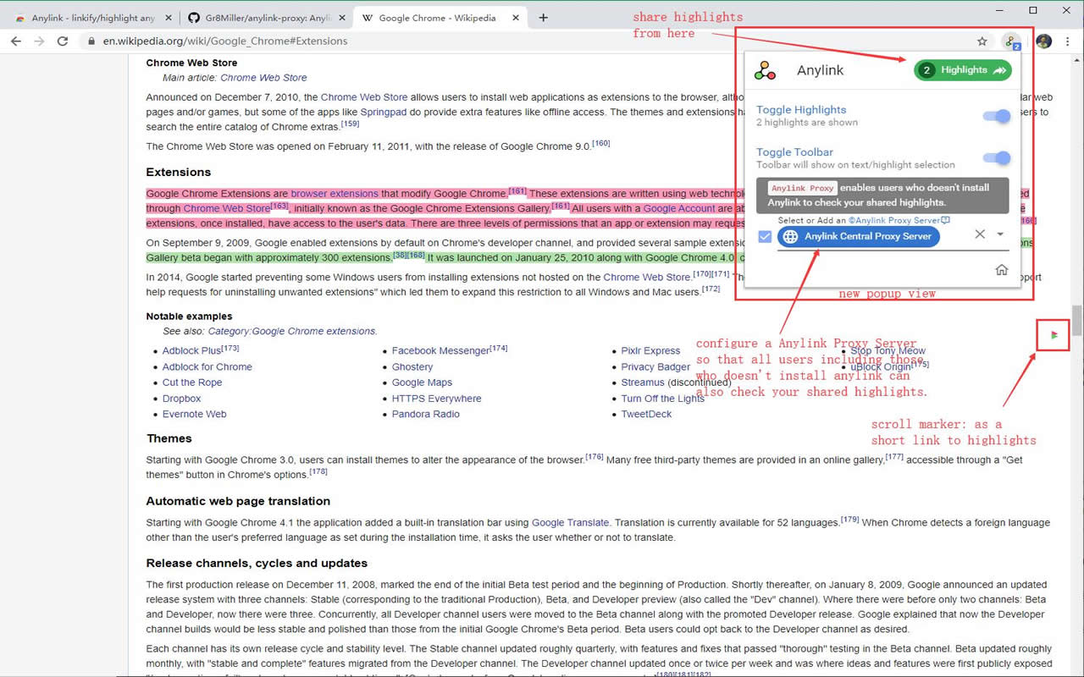Click the Automatic web page translation heading
Screen dimensions: 1084x677
coord(238,501)
